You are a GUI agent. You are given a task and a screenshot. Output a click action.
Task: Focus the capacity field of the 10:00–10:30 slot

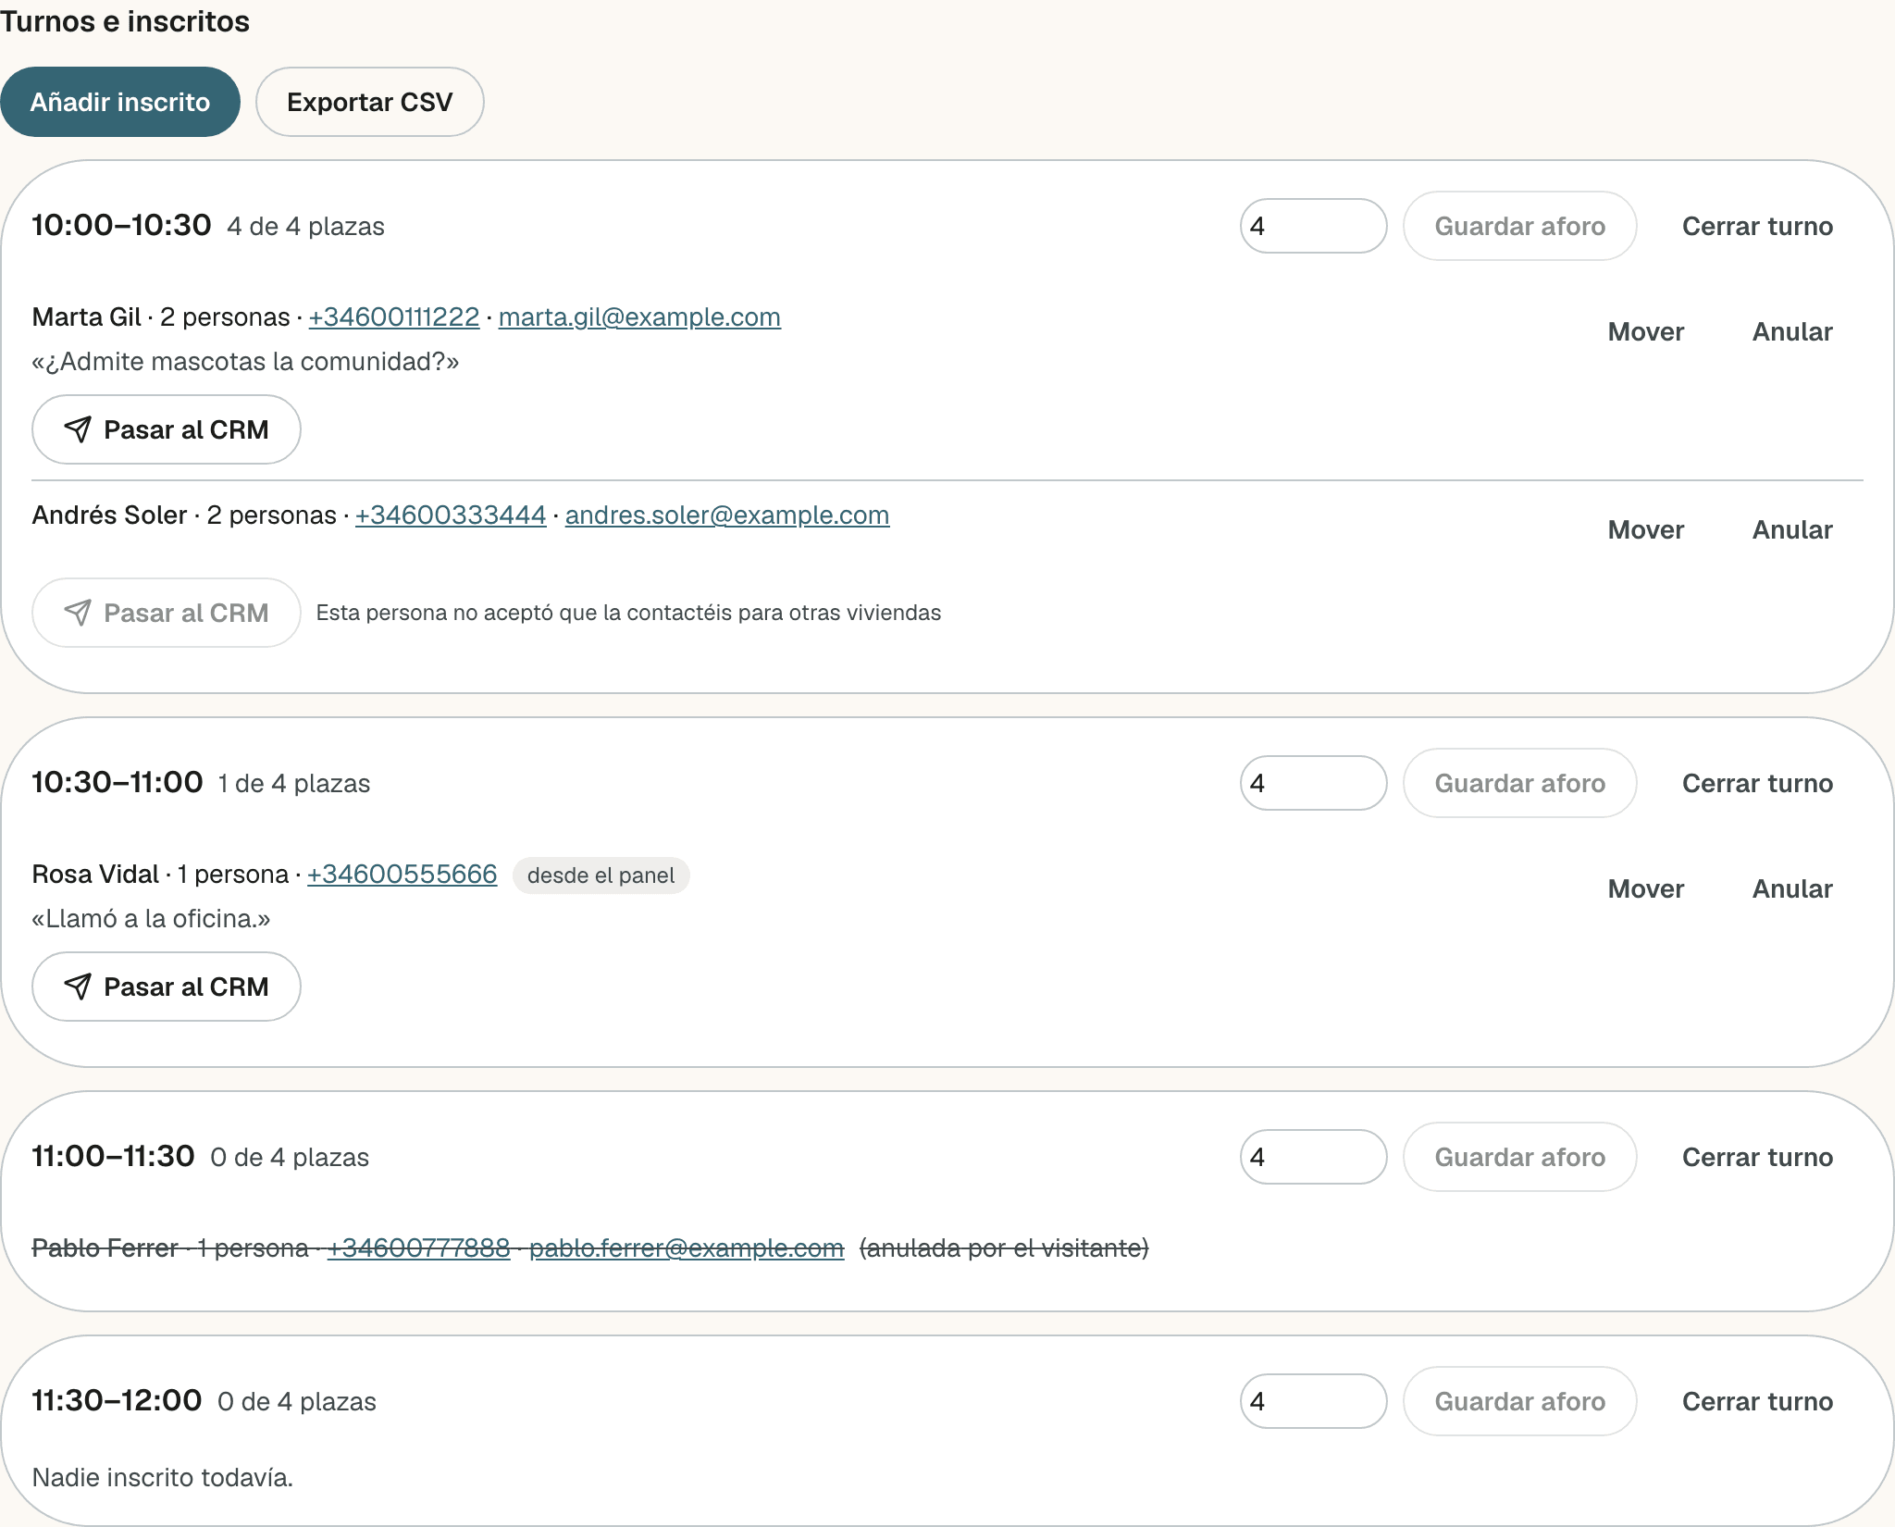coord(1313,226)
